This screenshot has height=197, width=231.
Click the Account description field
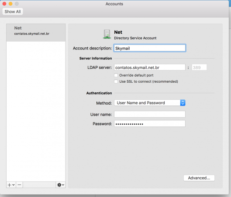[x=150, y=48]
